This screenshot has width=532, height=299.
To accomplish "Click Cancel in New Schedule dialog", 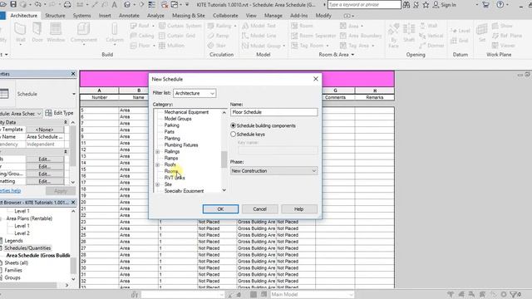I will coord(260,209).
